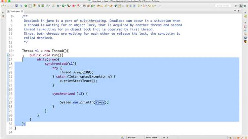Click the Debug bug icon in toolbar
The height and width of the screenshot is (139, 248).
click(58, 6)
